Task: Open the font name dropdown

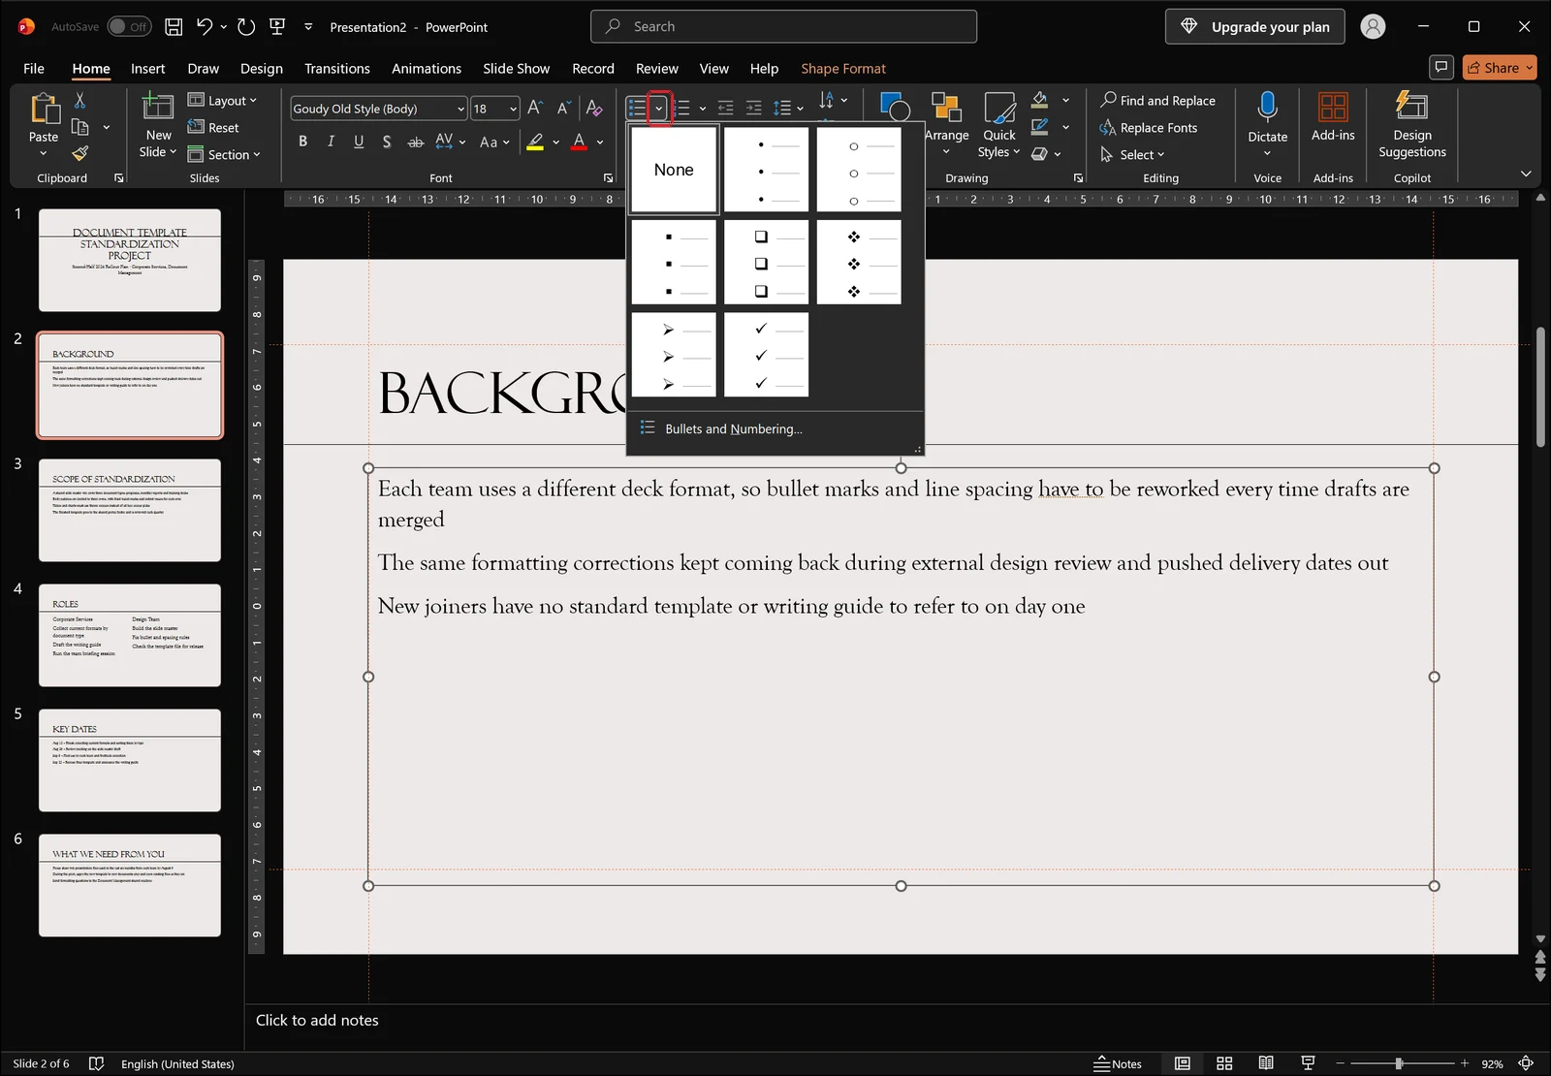Action: pyautogui.click(x=460, y=109)
